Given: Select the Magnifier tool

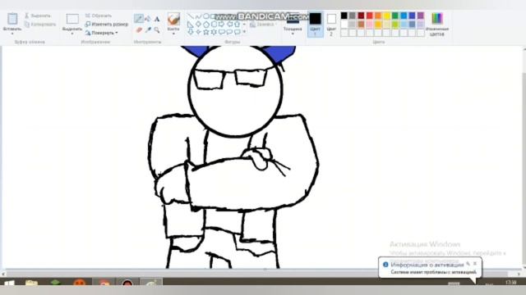Looking at the screenshot, I should (157, 30).
